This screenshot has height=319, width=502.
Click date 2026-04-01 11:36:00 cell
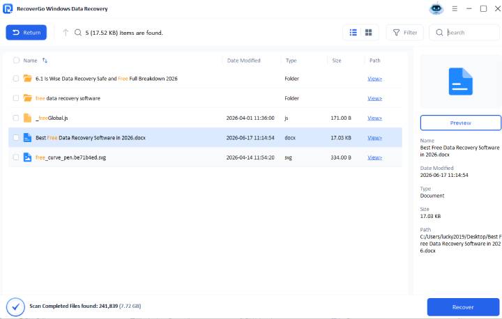(250, 118)
